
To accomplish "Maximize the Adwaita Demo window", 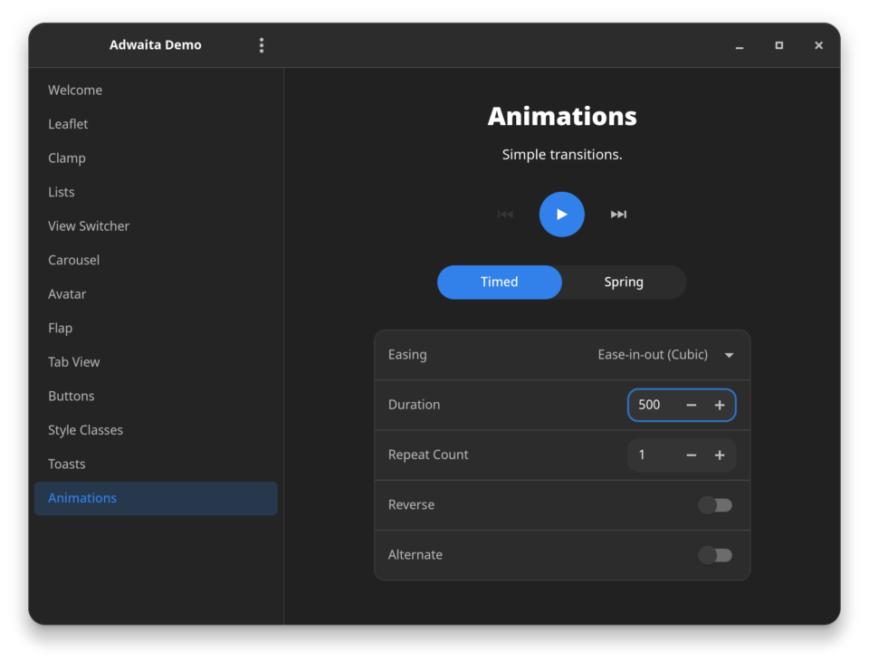I will (x=778, y=45).
